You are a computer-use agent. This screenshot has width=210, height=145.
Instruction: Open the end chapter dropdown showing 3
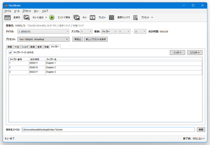140,31
